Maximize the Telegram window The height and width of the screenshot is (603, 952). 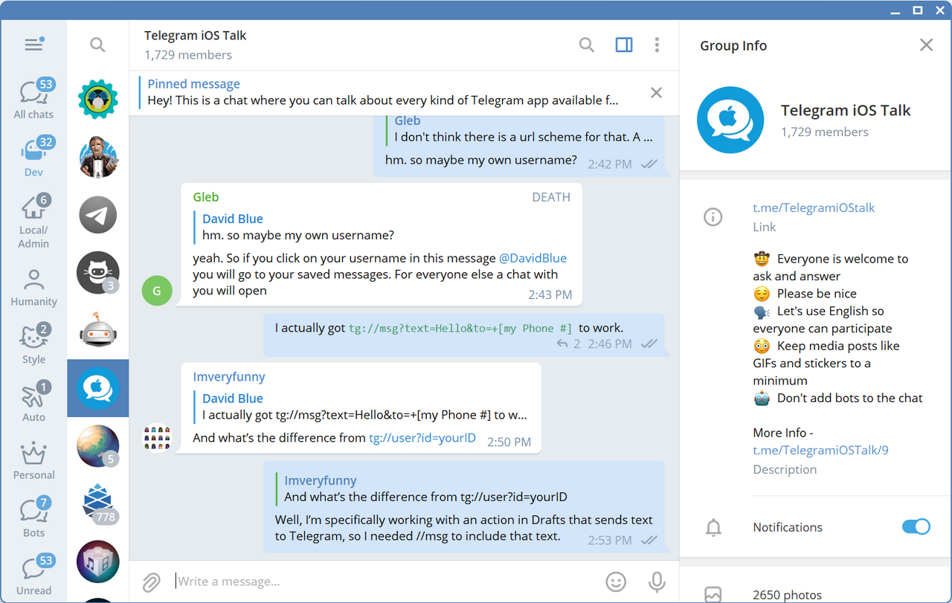point(918,10)
